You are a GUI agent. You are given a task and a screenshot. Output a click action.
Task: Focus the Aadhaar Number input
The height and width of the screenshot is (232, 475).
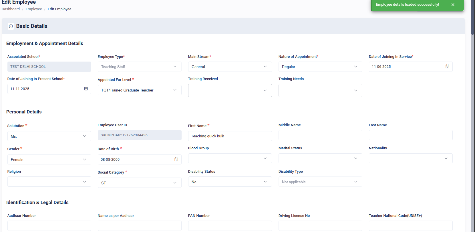pos(49,226)
